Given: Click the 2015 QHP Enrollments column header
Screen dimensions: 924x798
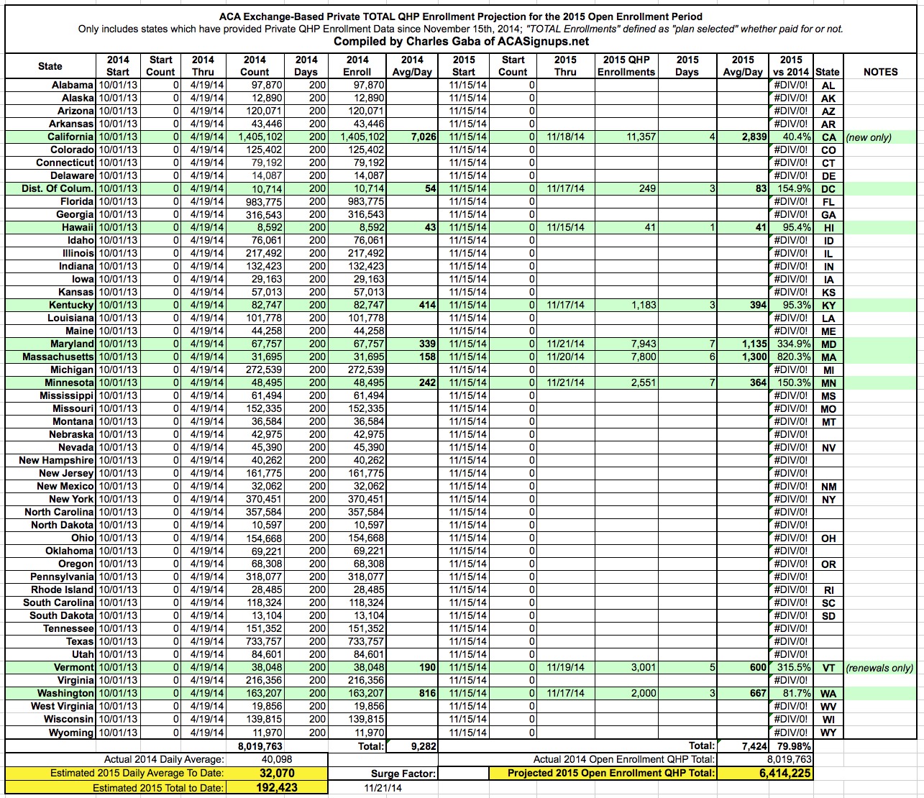Looking at the screenshot, I should [x=626, y=66].
